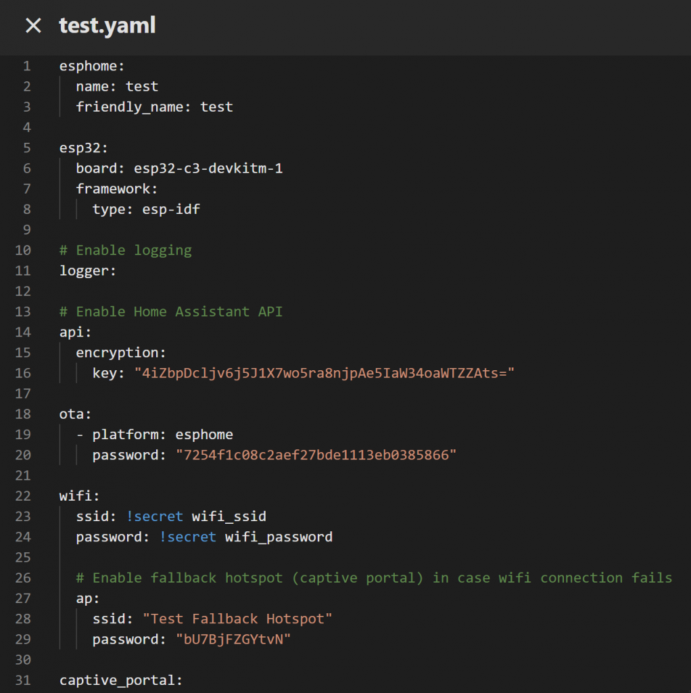This screenshot has height=693, width=691.
Task: Click the ap password "bU7BjFZGYtvN" string
Action: tap(233, 639)
